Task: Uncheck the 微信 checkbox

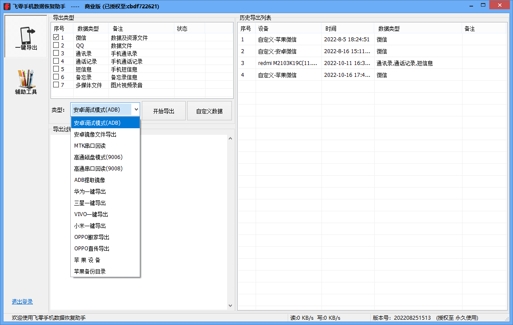Action: pyautogui.click(x=55, y=37)
